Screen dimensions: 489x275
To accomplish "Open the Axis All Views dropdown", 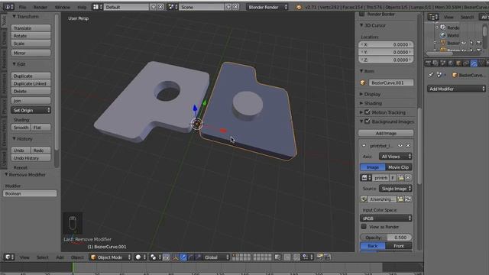I will 396,156.
